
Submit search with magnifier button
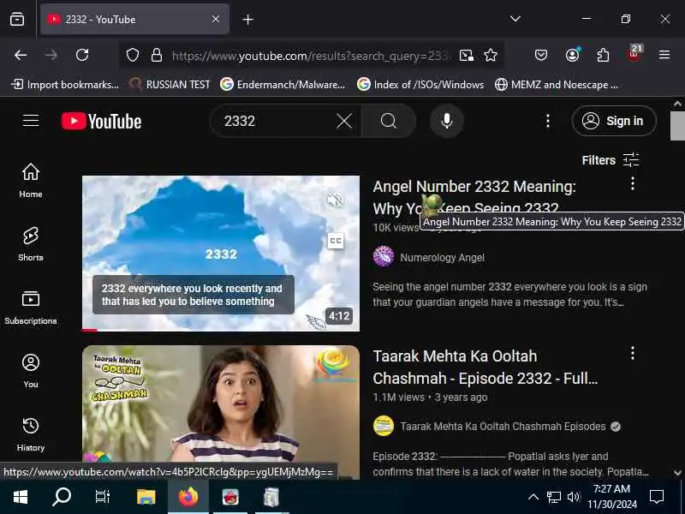click(389, 121)
